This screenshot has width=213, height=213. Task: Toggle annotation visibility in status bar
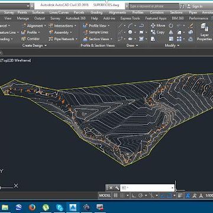[x=188, y=195]
